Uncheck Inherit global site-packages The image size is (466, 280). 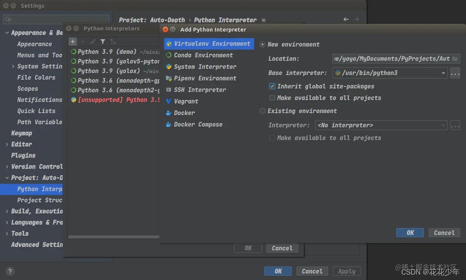coord(272,86)
